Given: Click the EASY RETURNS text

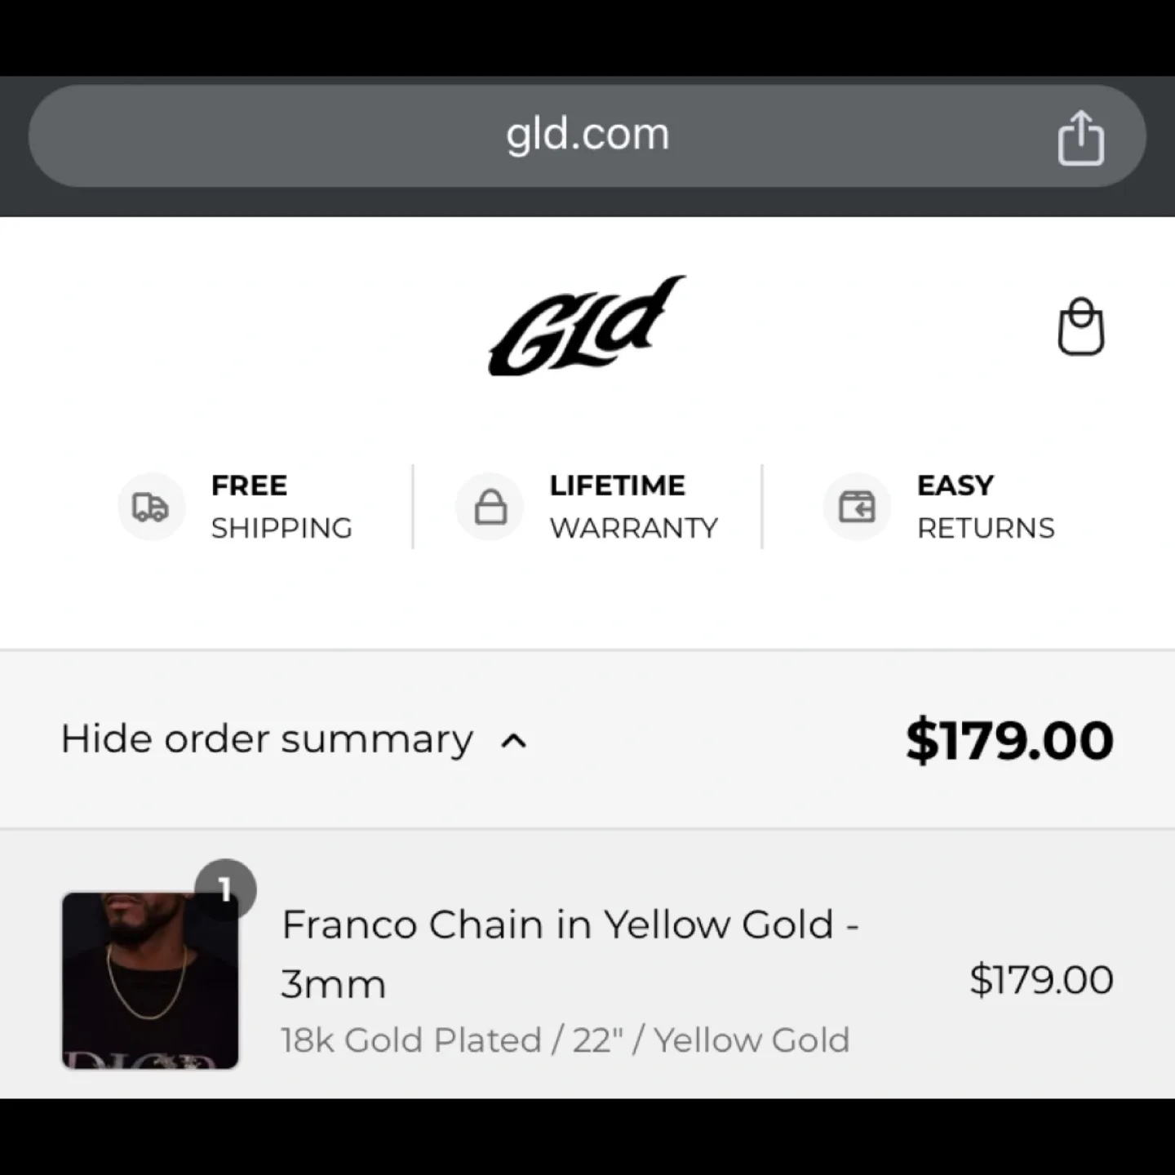Looking at the screenshot, I should (986, 507).
